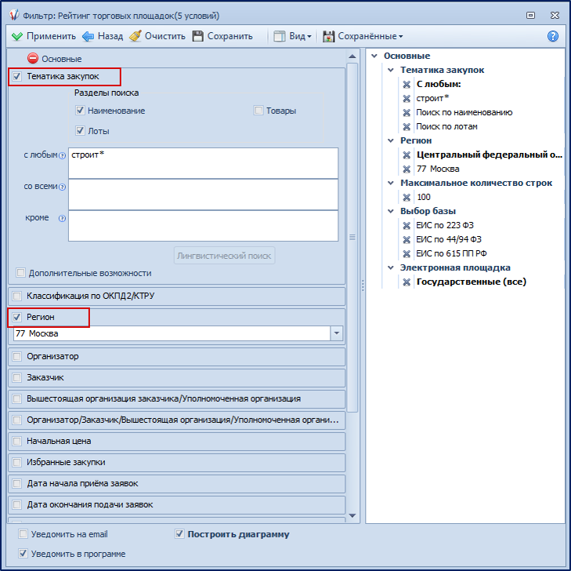This screenshot has height=571, width=571.
Task: Click the broom Очистить icon
Action: [136, 36]
